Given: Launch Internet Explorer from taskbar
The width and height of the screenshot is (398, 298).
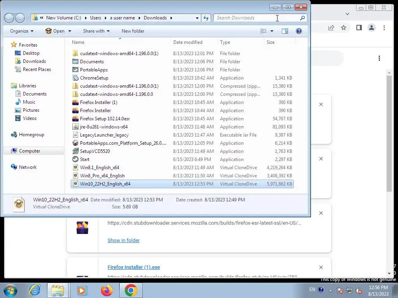Looking at the screenshot, I should pos(35,290).
